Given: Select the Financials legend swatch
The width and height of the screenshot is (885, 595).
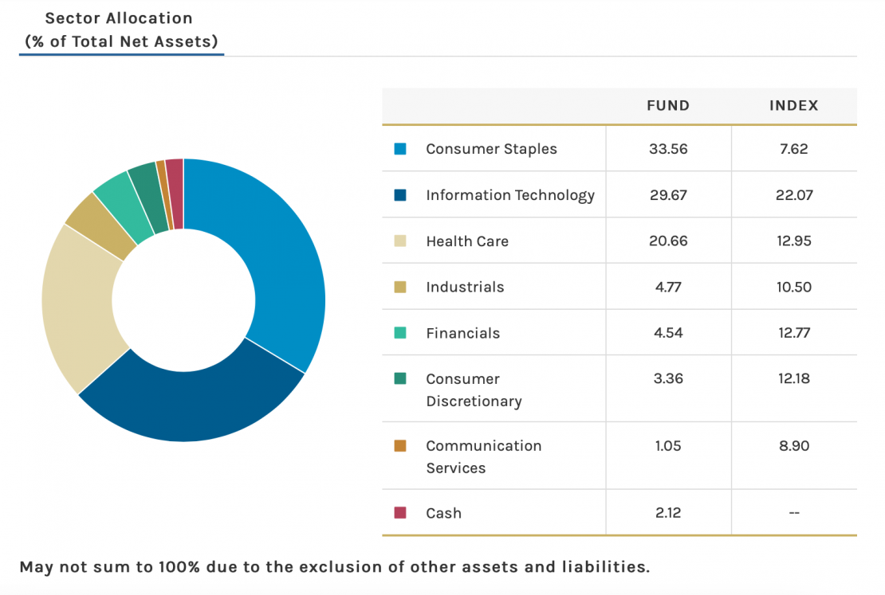Looking at the screenshot, I should pos(400,333).
